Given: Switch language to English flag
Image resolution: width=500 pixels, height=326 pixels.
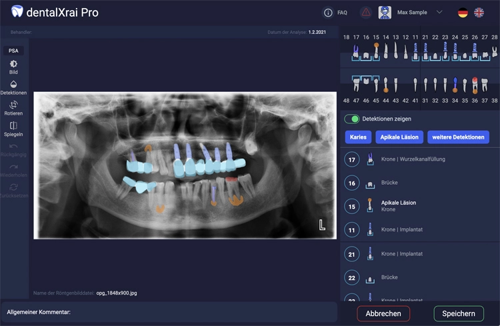Looking at the screenshot, I should [x=479, y=13].
